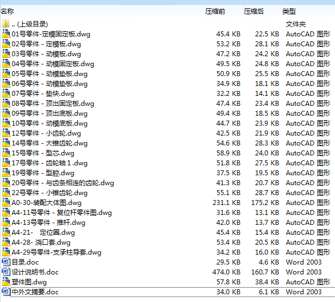Click the icon of 03号零件 - 动模板.dwg
This screenshot has height=302, width=335.
pos(6,54)
